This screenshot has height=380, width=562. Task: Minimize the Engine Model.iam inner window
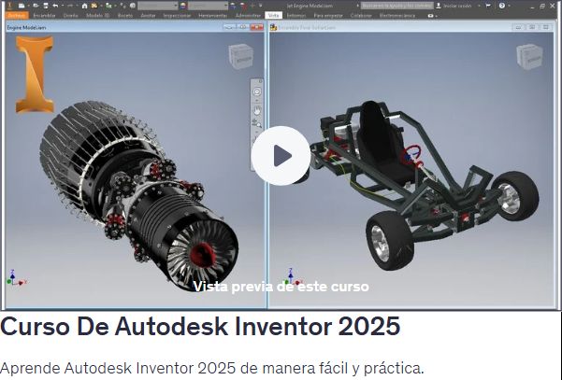229,27
